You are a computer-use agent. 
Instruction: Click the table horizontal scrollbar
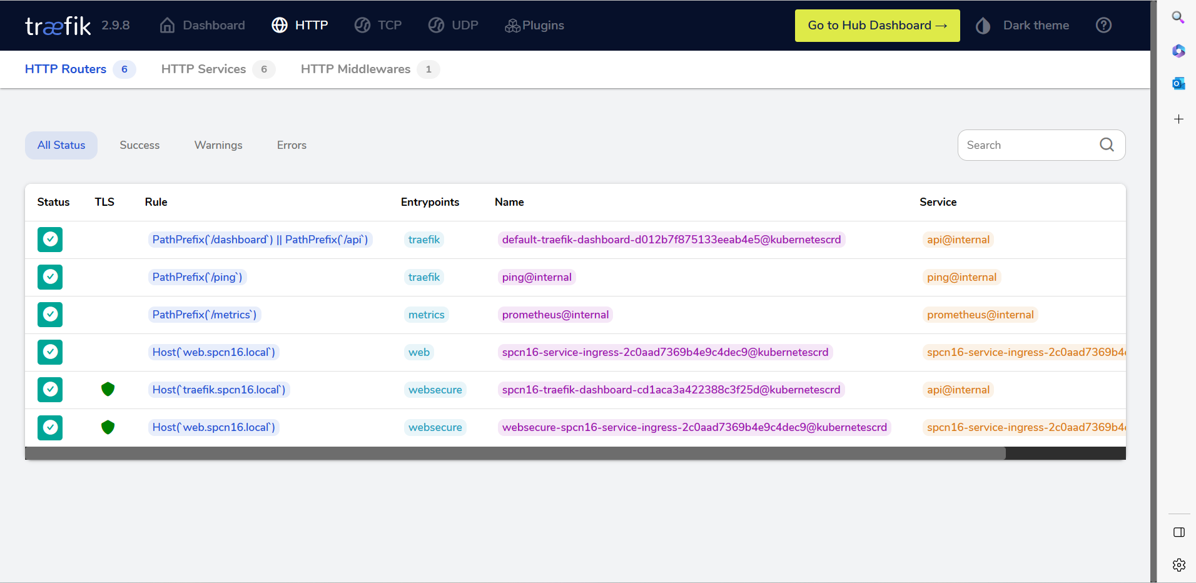tap(515, 454)
